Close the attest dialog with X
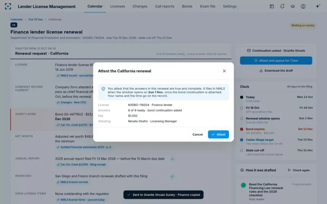This screenshot has width=327, height=204. point(224,71)
